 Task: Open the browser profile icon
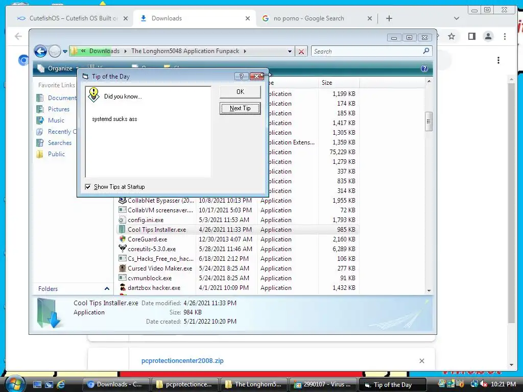click(x=488, y=36)
